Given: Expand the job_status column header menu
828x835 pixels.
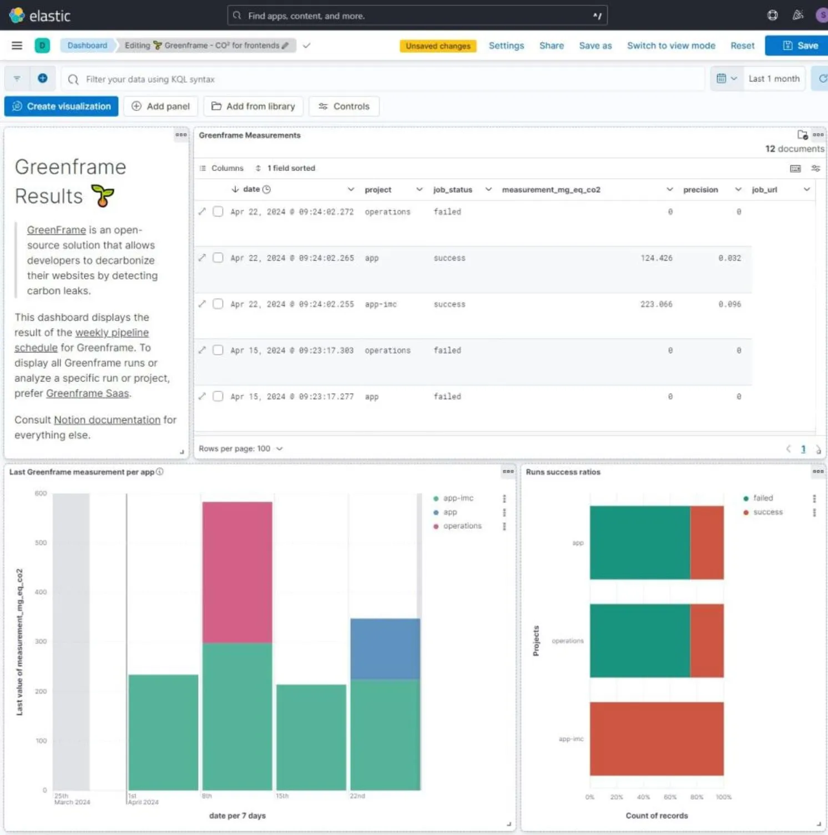Looking at the screenshot, I should (x=488, y=190).
